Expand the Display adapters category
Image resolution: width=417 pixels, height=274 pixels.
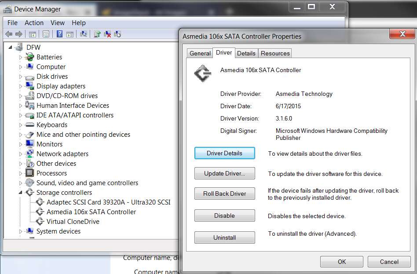coord(21,86)
